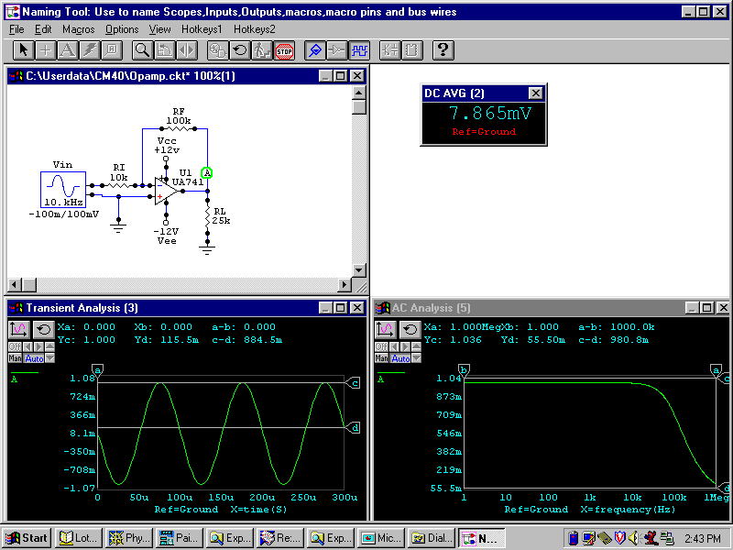733x550 pixels.
Task: Toggle analog/digital simulation mode icon
Action: click(217, 50)
